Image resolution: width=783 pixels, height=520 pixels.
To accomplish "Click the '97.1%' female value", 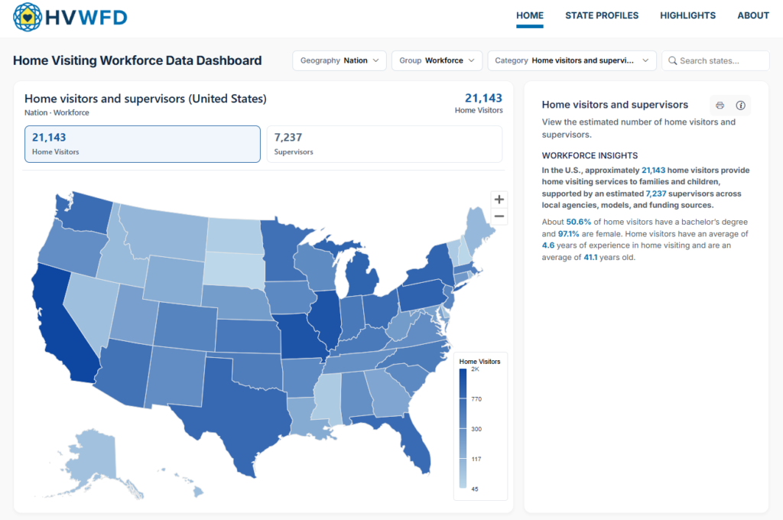I will 568,234.
